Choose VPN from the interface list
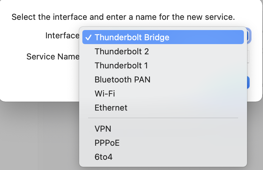 (103, 129)
